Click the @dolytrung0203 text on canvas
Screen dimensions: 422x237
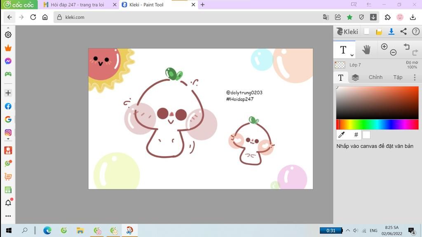pos(244,93)
